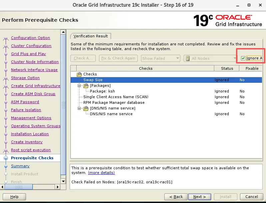Go to Installation Location step
266x203 pixels.
(x=30, y=134)
